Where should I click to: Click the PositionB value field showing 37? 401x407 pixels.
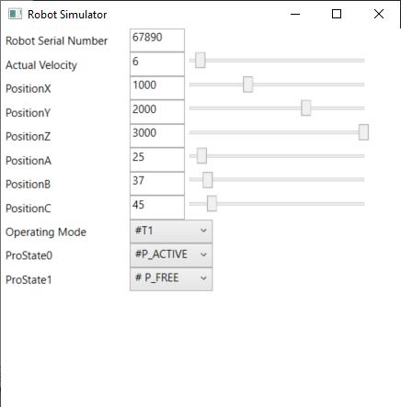pyautogui.click(x=157, y=184)
